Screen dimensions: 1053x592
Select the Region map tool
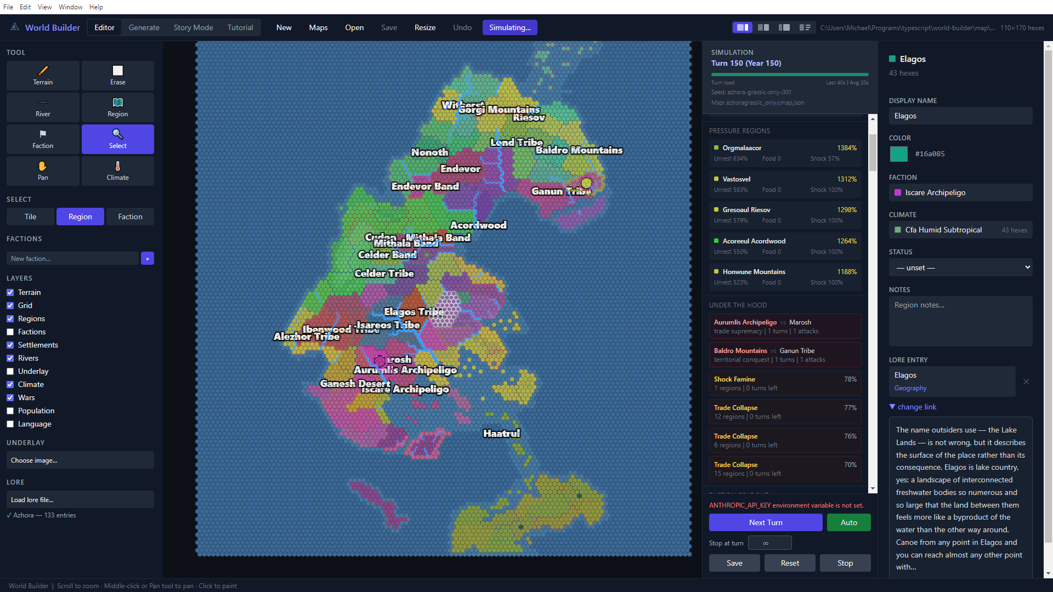[117, 107]
